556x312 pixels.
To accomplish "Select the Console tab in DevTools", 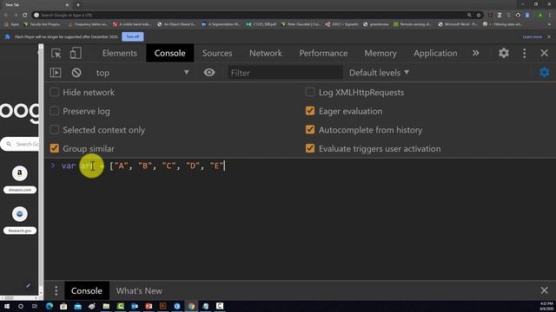I will (x=170, y=53).
